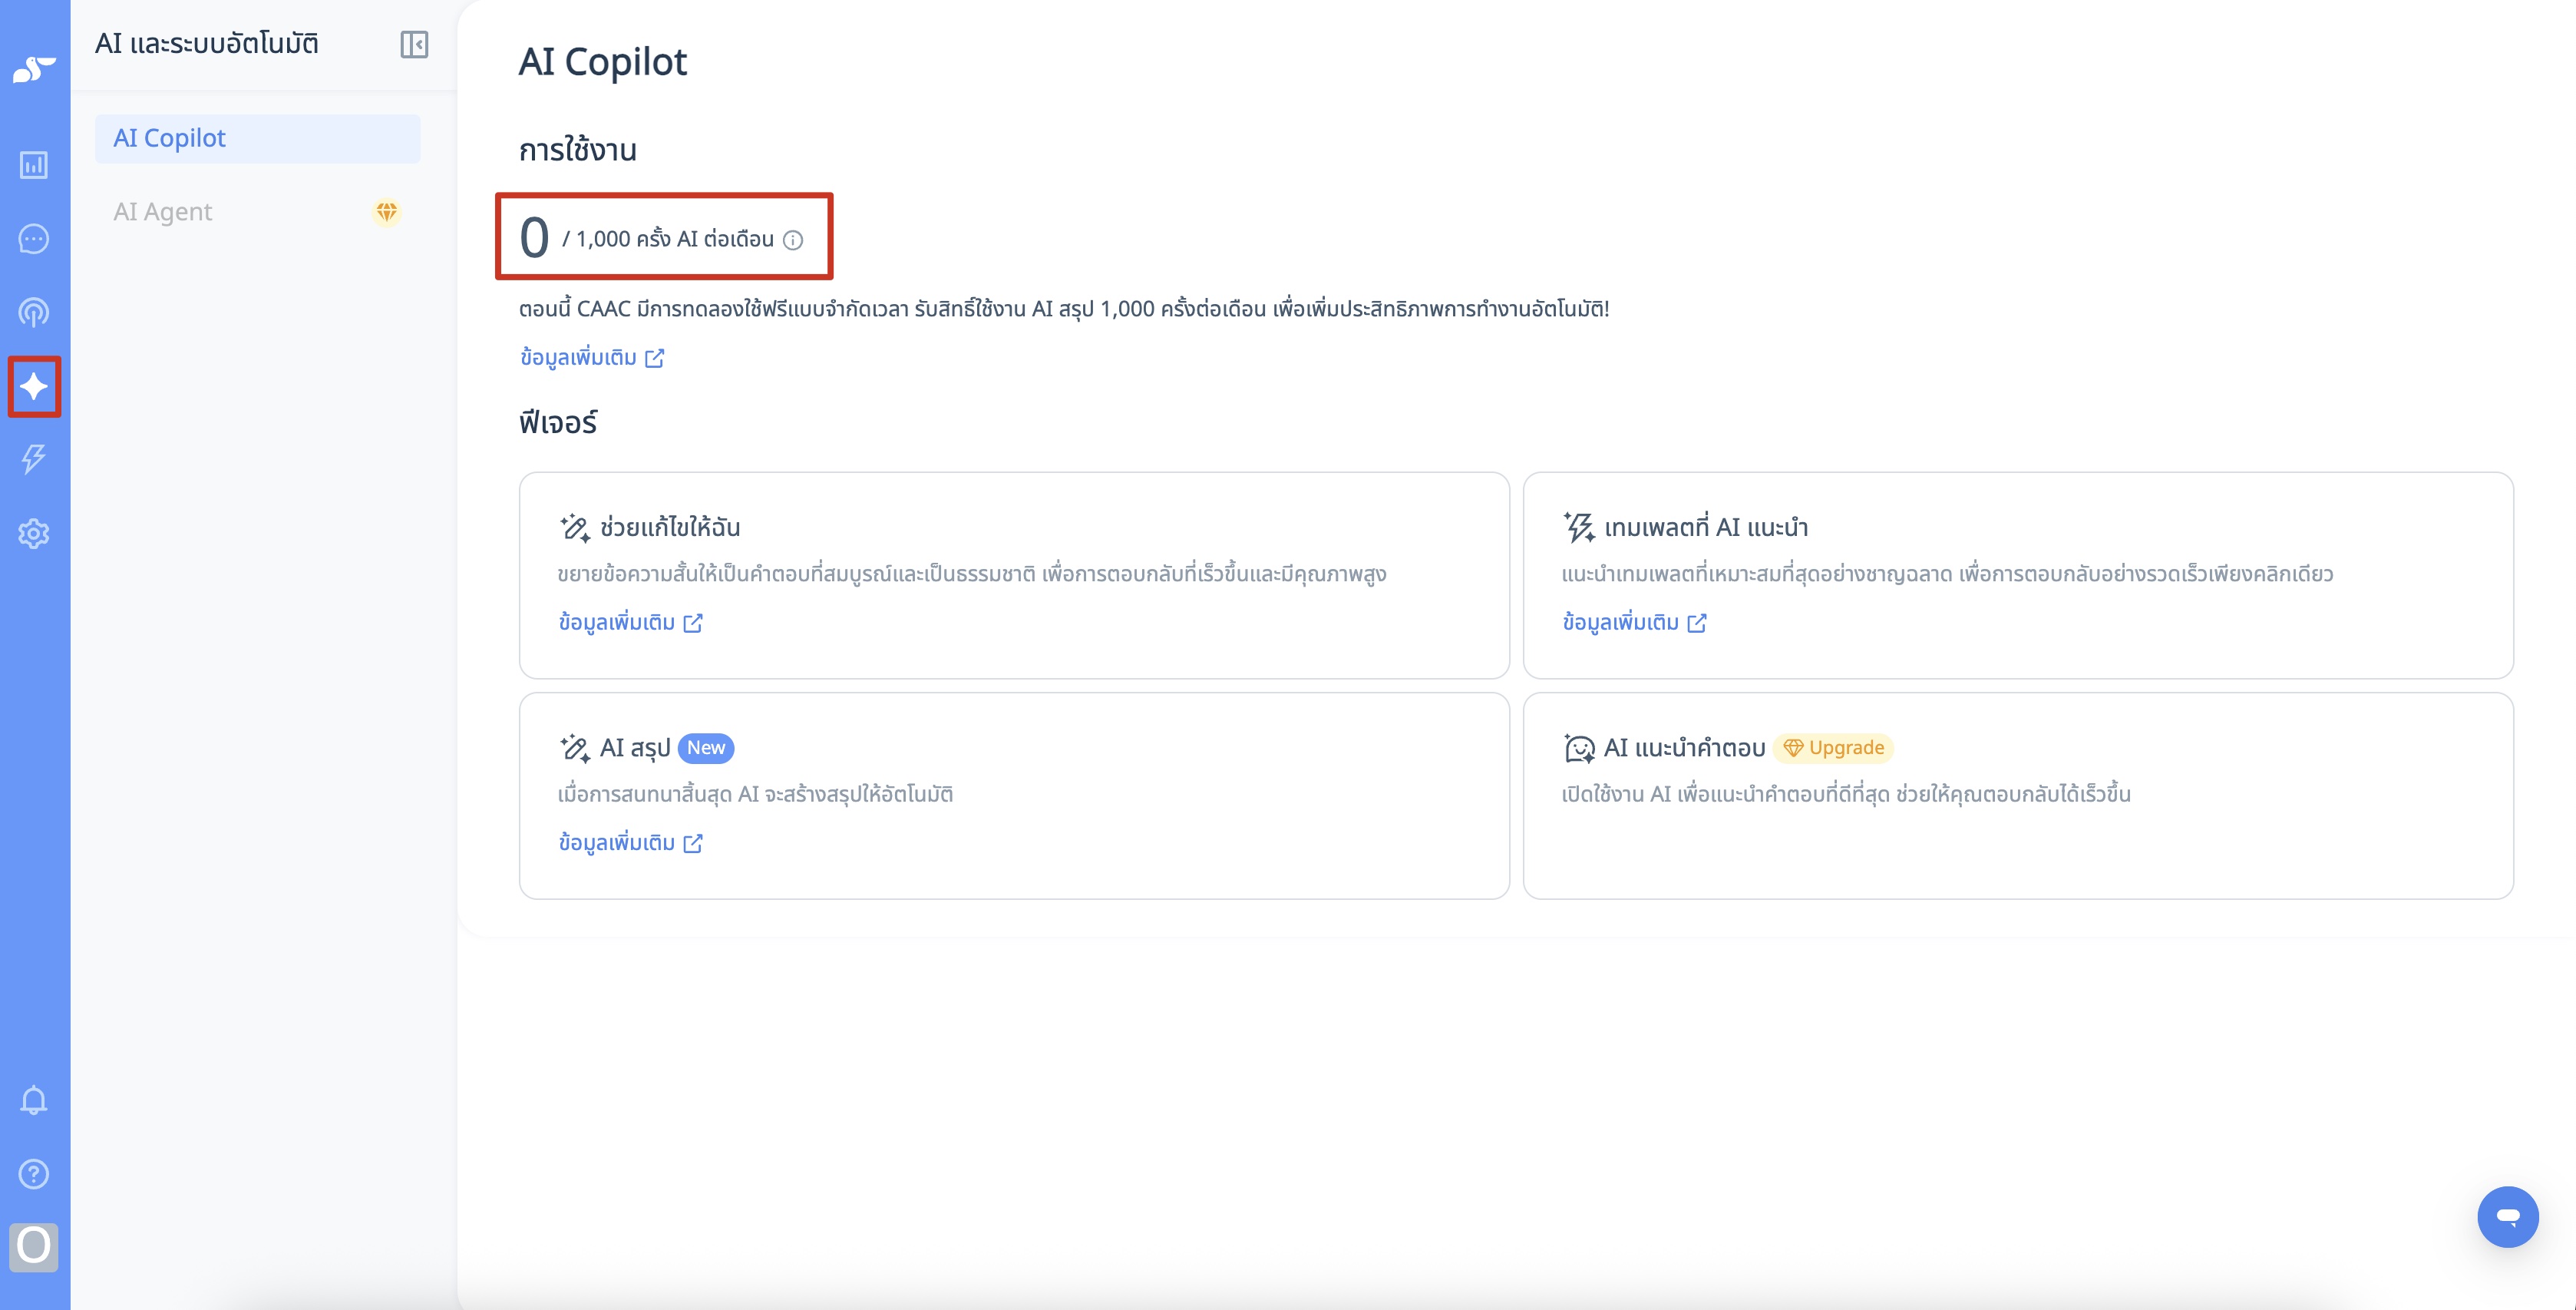Click the 0 usage count number
The image size is (2576, 1310).
[535, 238]
